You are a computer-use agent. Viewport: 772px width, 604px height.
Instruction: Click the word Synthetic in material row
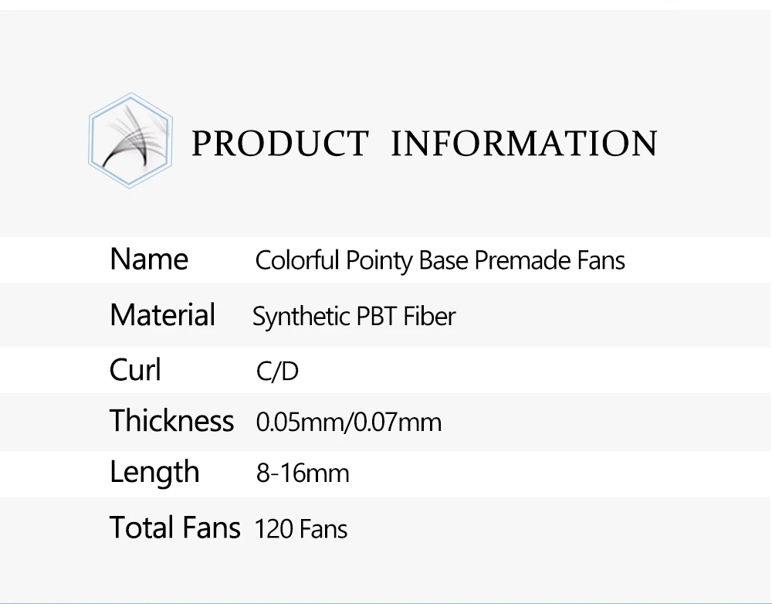pyautogui.click(x=301, y=317)
